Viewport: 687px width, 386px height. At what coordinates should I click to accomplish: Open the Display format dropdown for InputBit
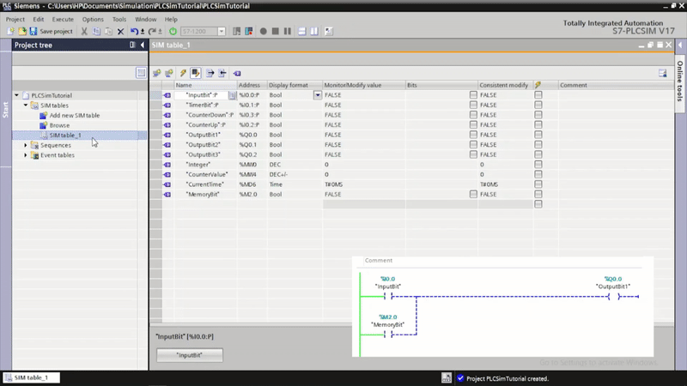(317, 95)
